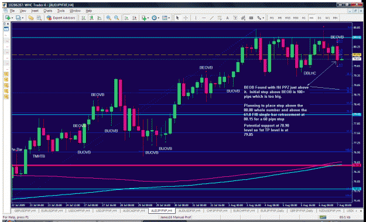Open the File menu
This screenshot has height=222, width=366.
coord(12,11)
